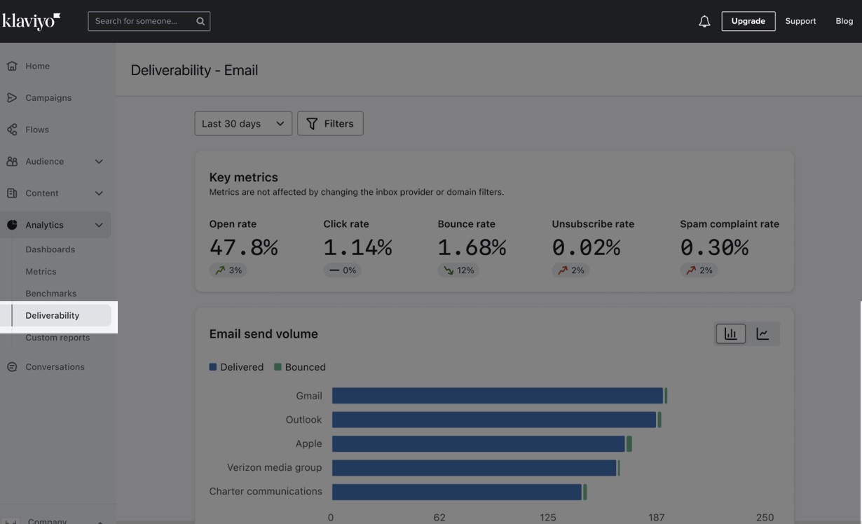862x524 pixels.
Task: Switch send volume to line chart view
Action: point(762,333)
